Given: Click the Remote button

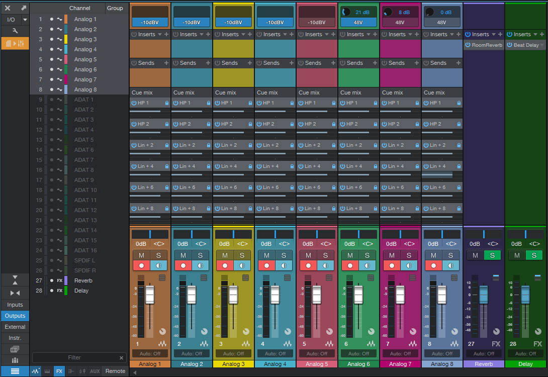Looking at the screenshot, I should click(115, 371).
